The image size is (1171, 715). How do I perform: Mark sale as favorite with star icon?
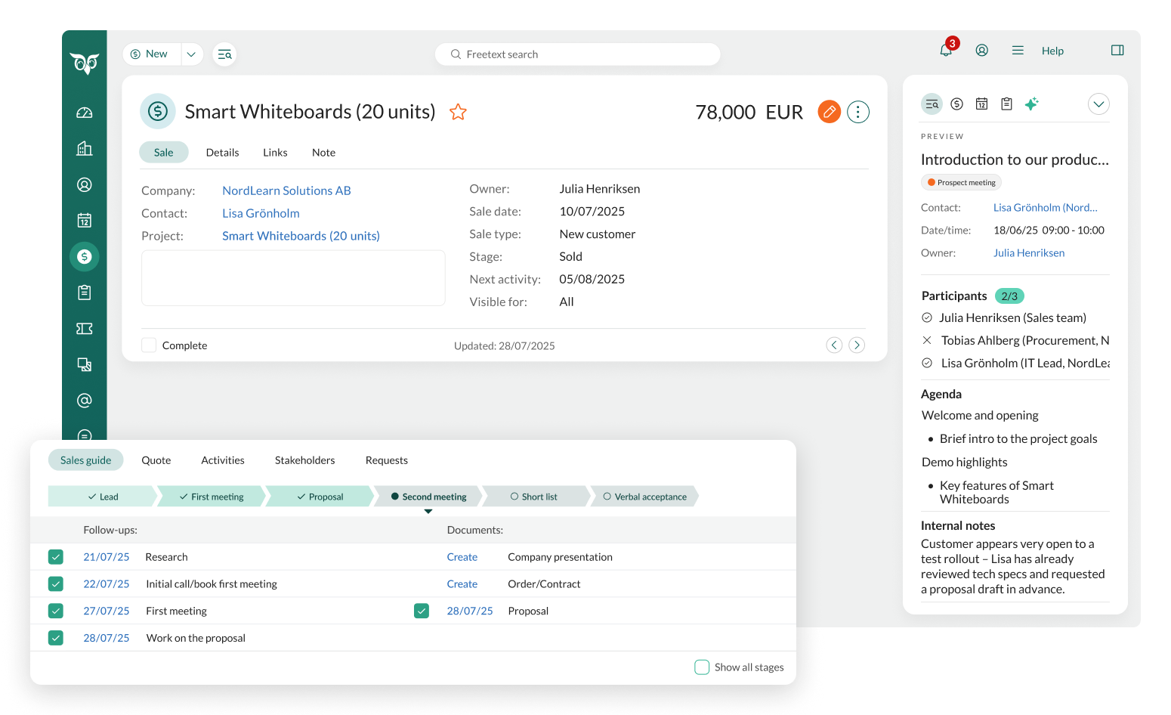coord(458,113)
